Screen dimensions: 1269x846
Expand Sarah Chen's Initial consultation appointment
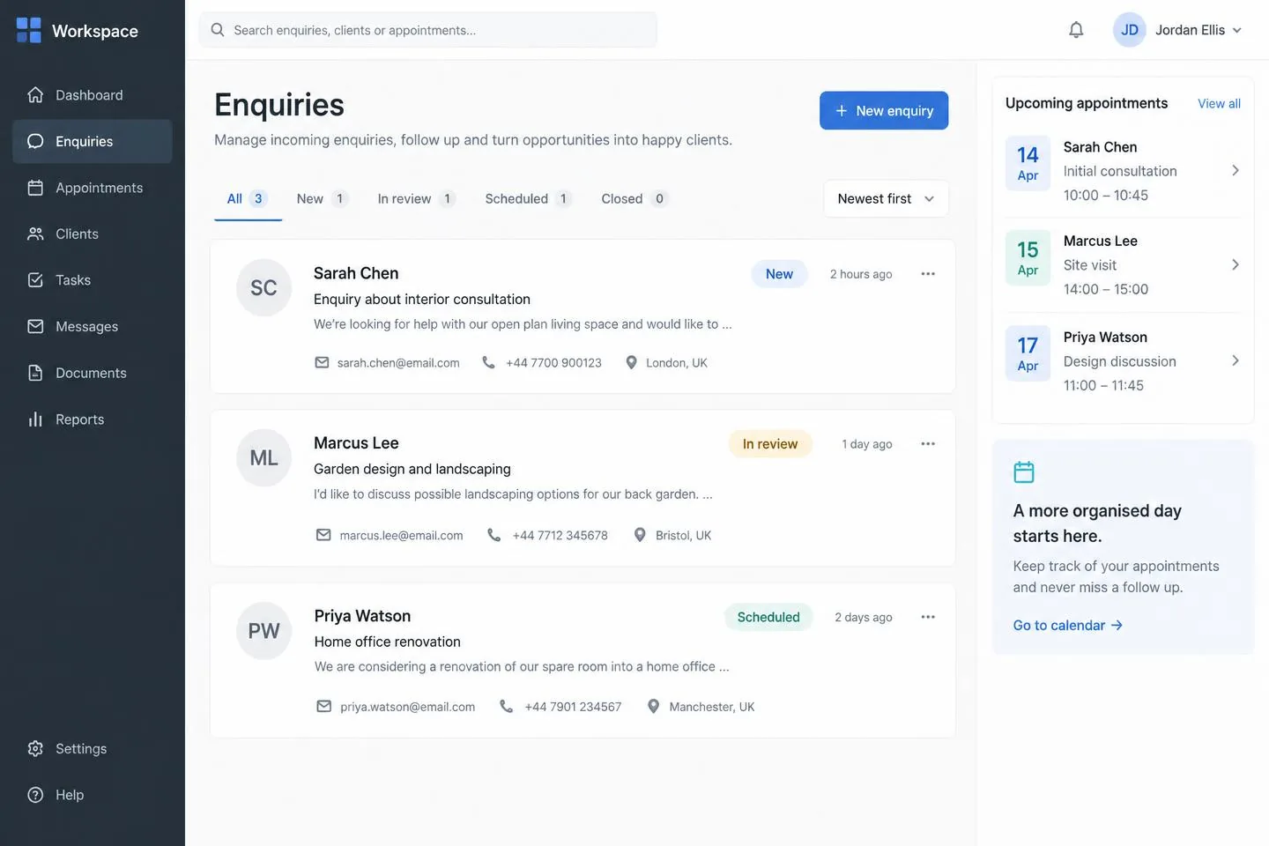(1236, 170)
